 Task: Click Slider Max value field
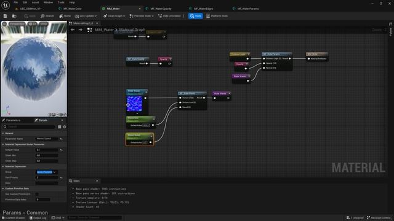click(47, 161)
